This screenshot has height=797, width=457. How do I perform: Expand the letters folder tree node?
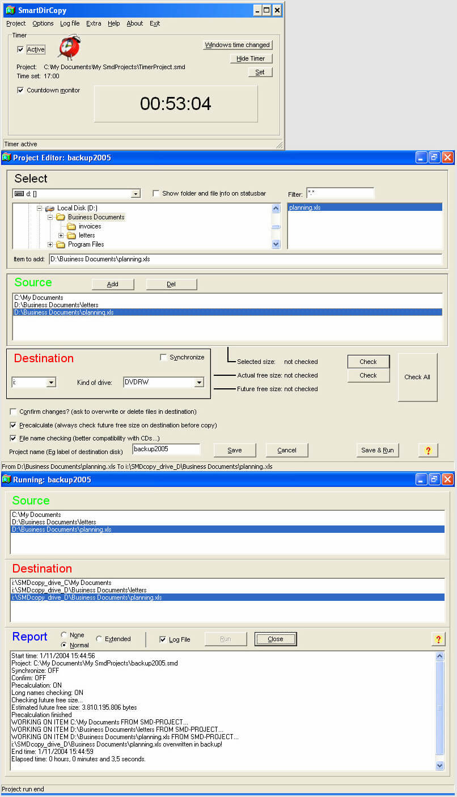point(61,235)
